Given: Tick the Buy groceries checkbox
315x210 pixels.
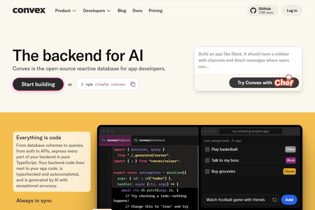Looking at the screenshot, I should (207, 171).
